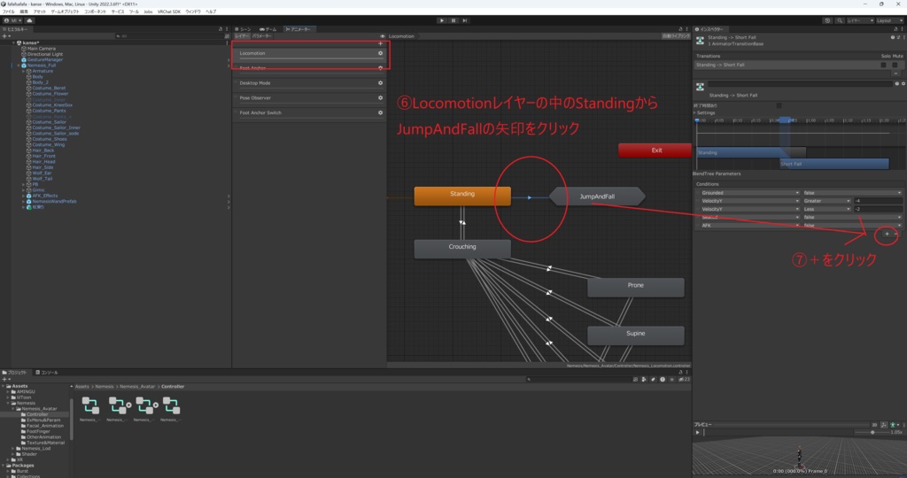Click the JumpAndFall sub-state machine node
This screenshot has height=478, width=907.
pos(597,197)
